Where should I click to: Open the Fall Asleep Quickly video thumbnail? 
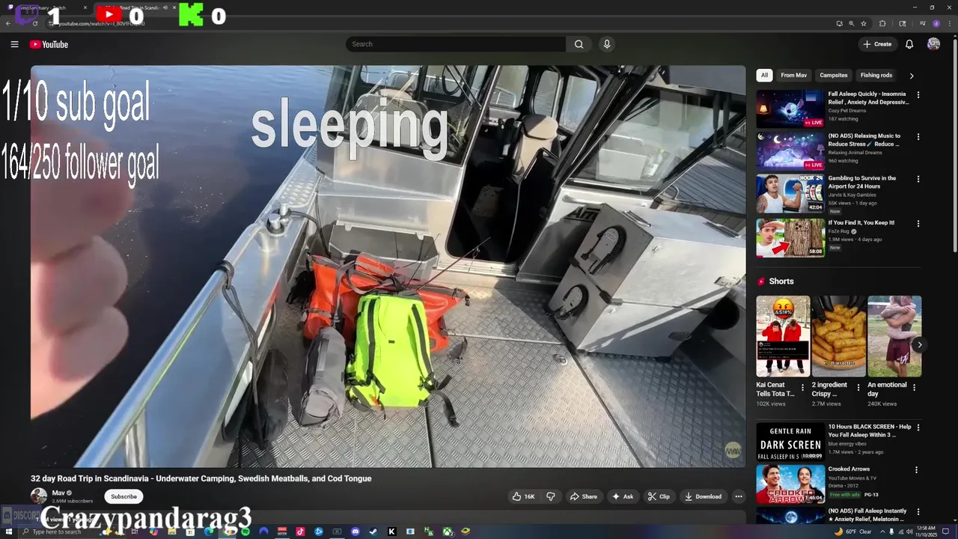[790, 109]
